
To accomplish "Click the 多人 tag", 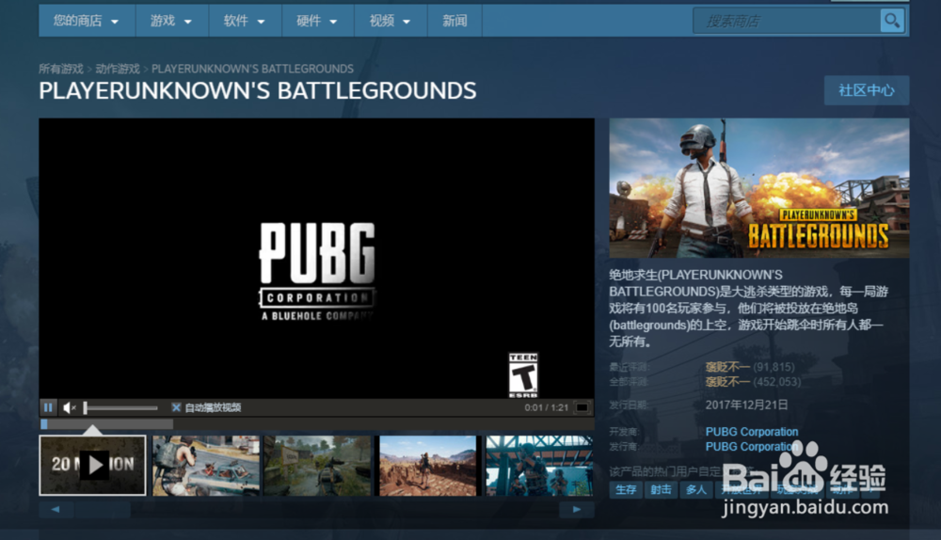I will coord(696,489).
